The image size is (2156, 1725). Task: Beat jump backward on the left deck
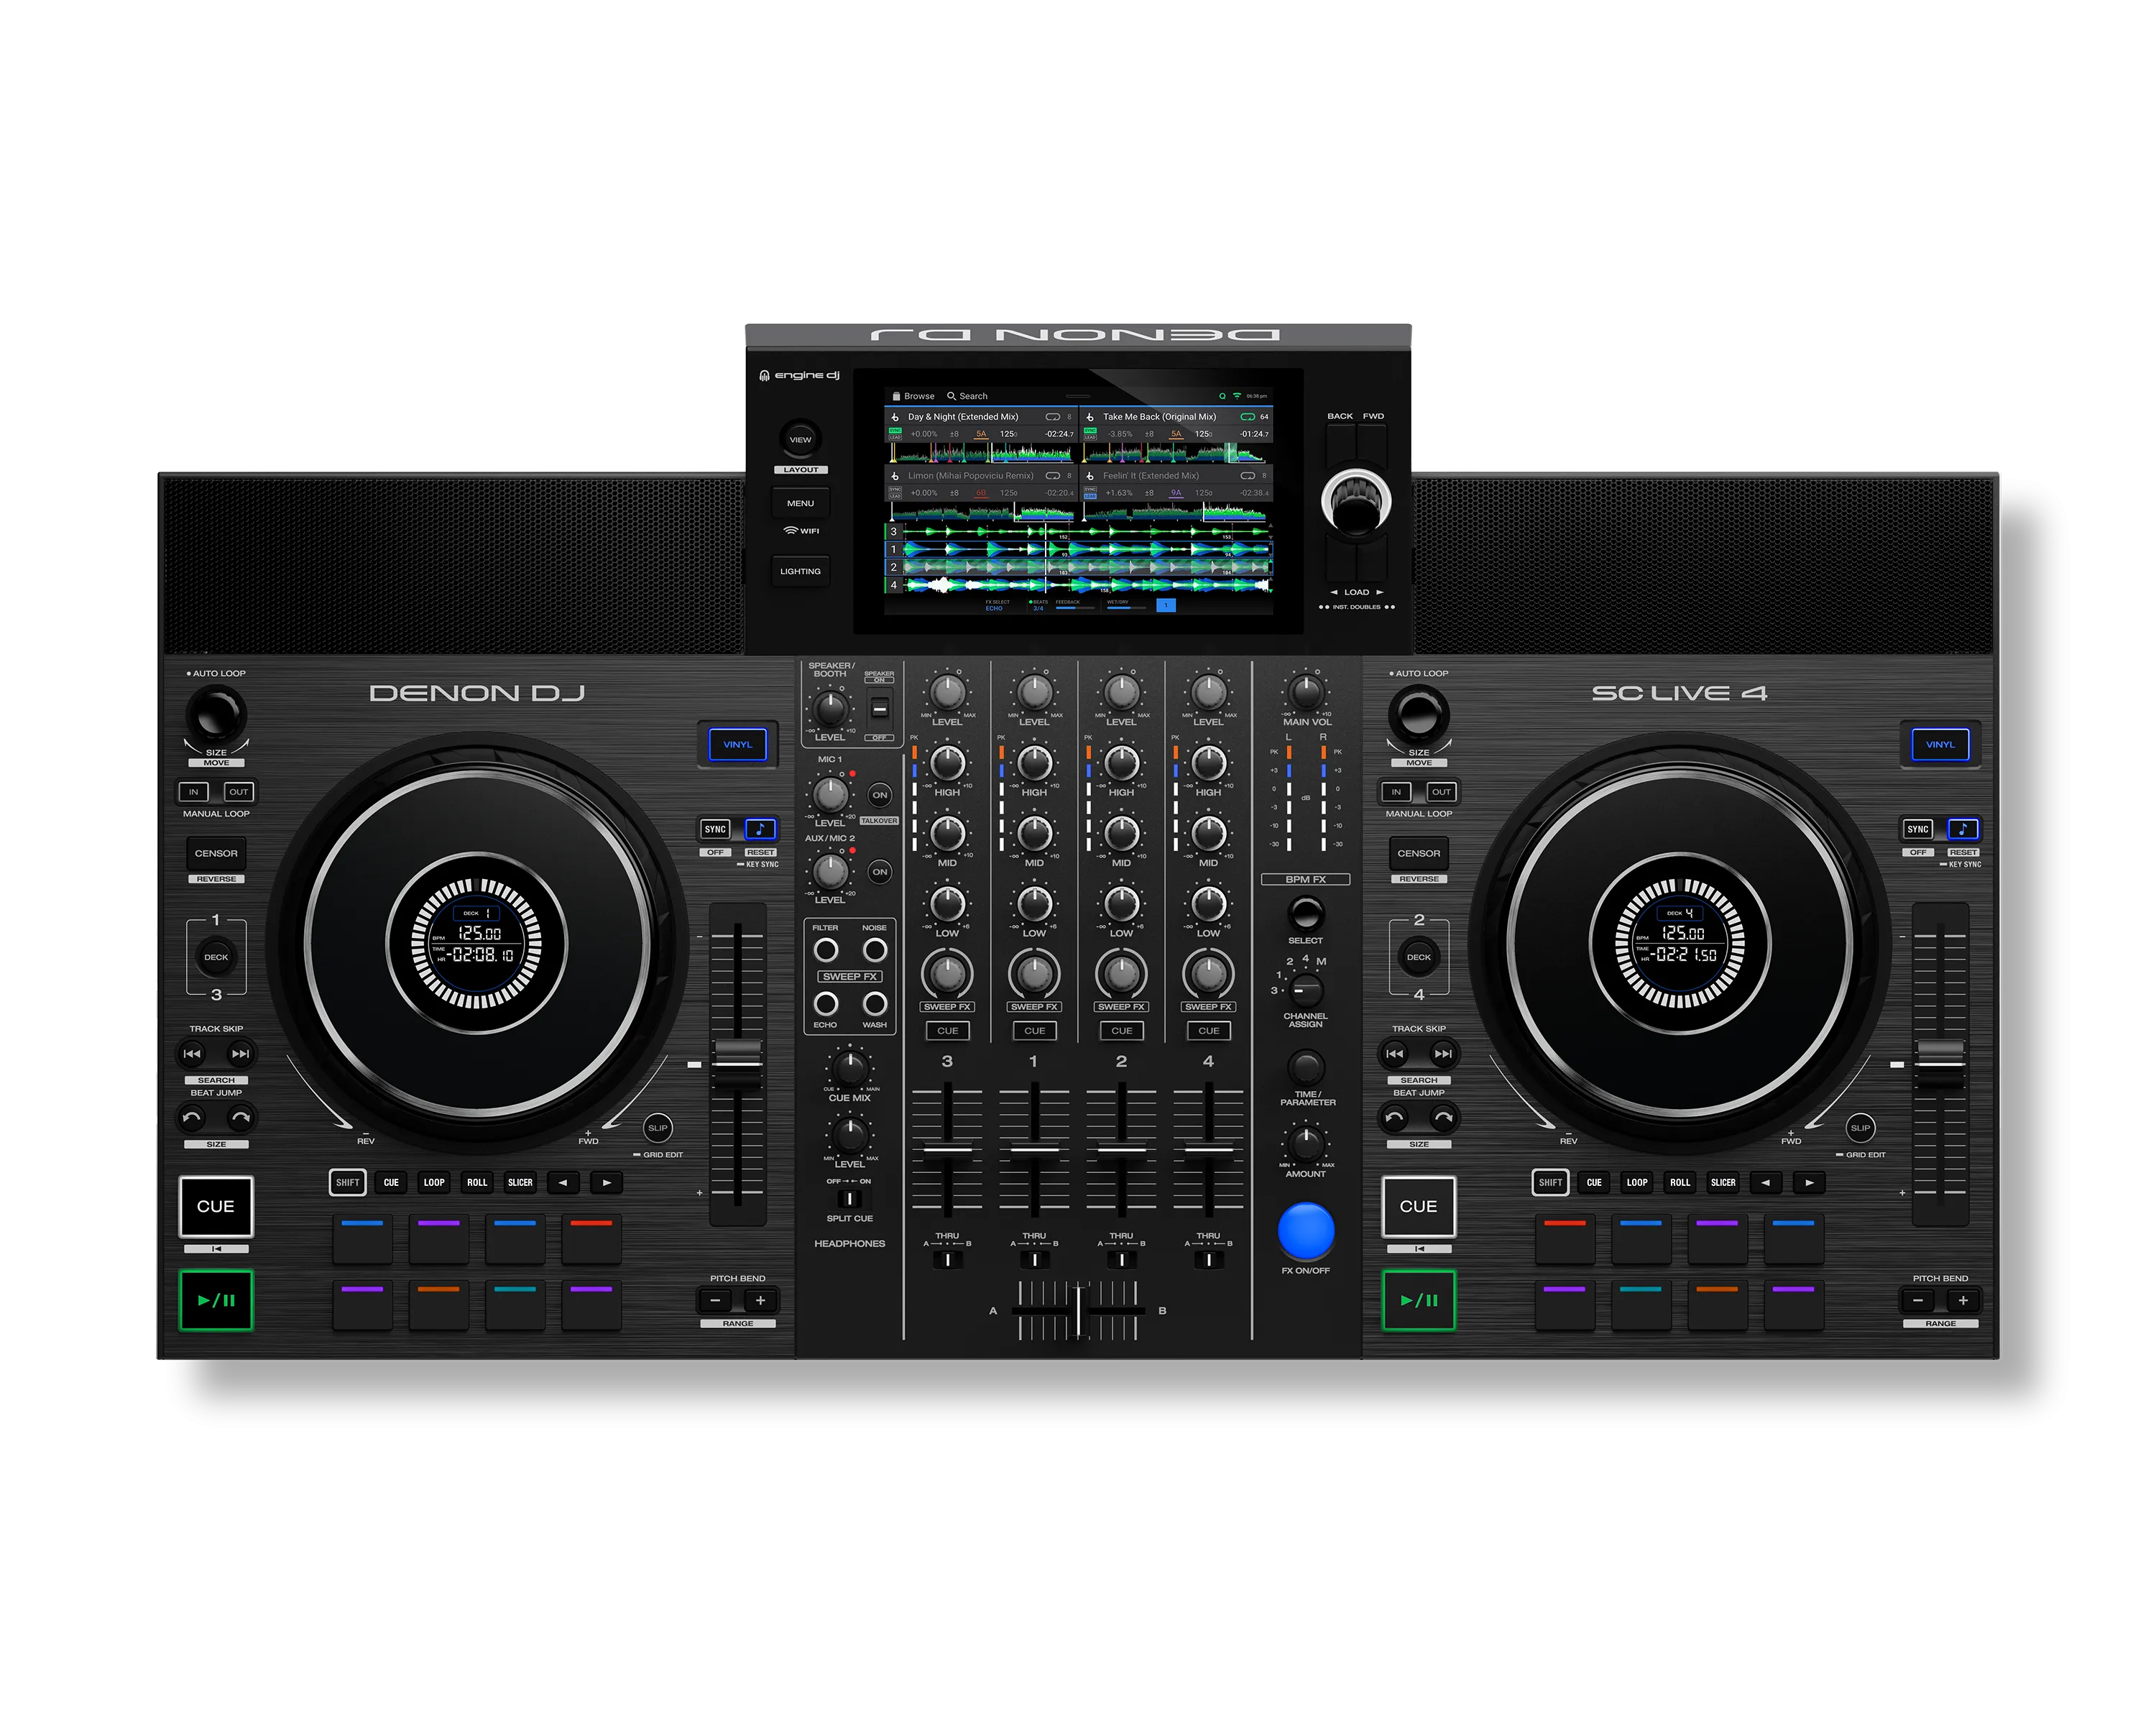point(192,1118)
